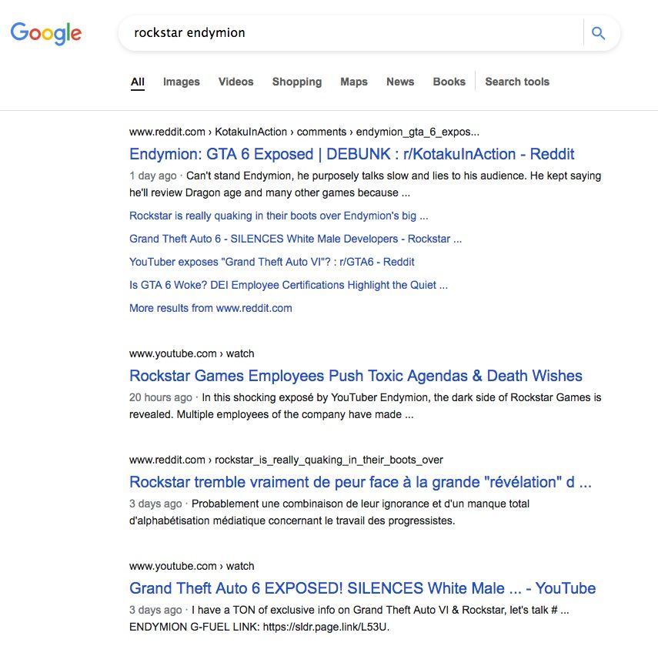
Task: Open Grand Theft Auto 6 EXPOSED YouTube result
Action: click(x=362, y=588)
